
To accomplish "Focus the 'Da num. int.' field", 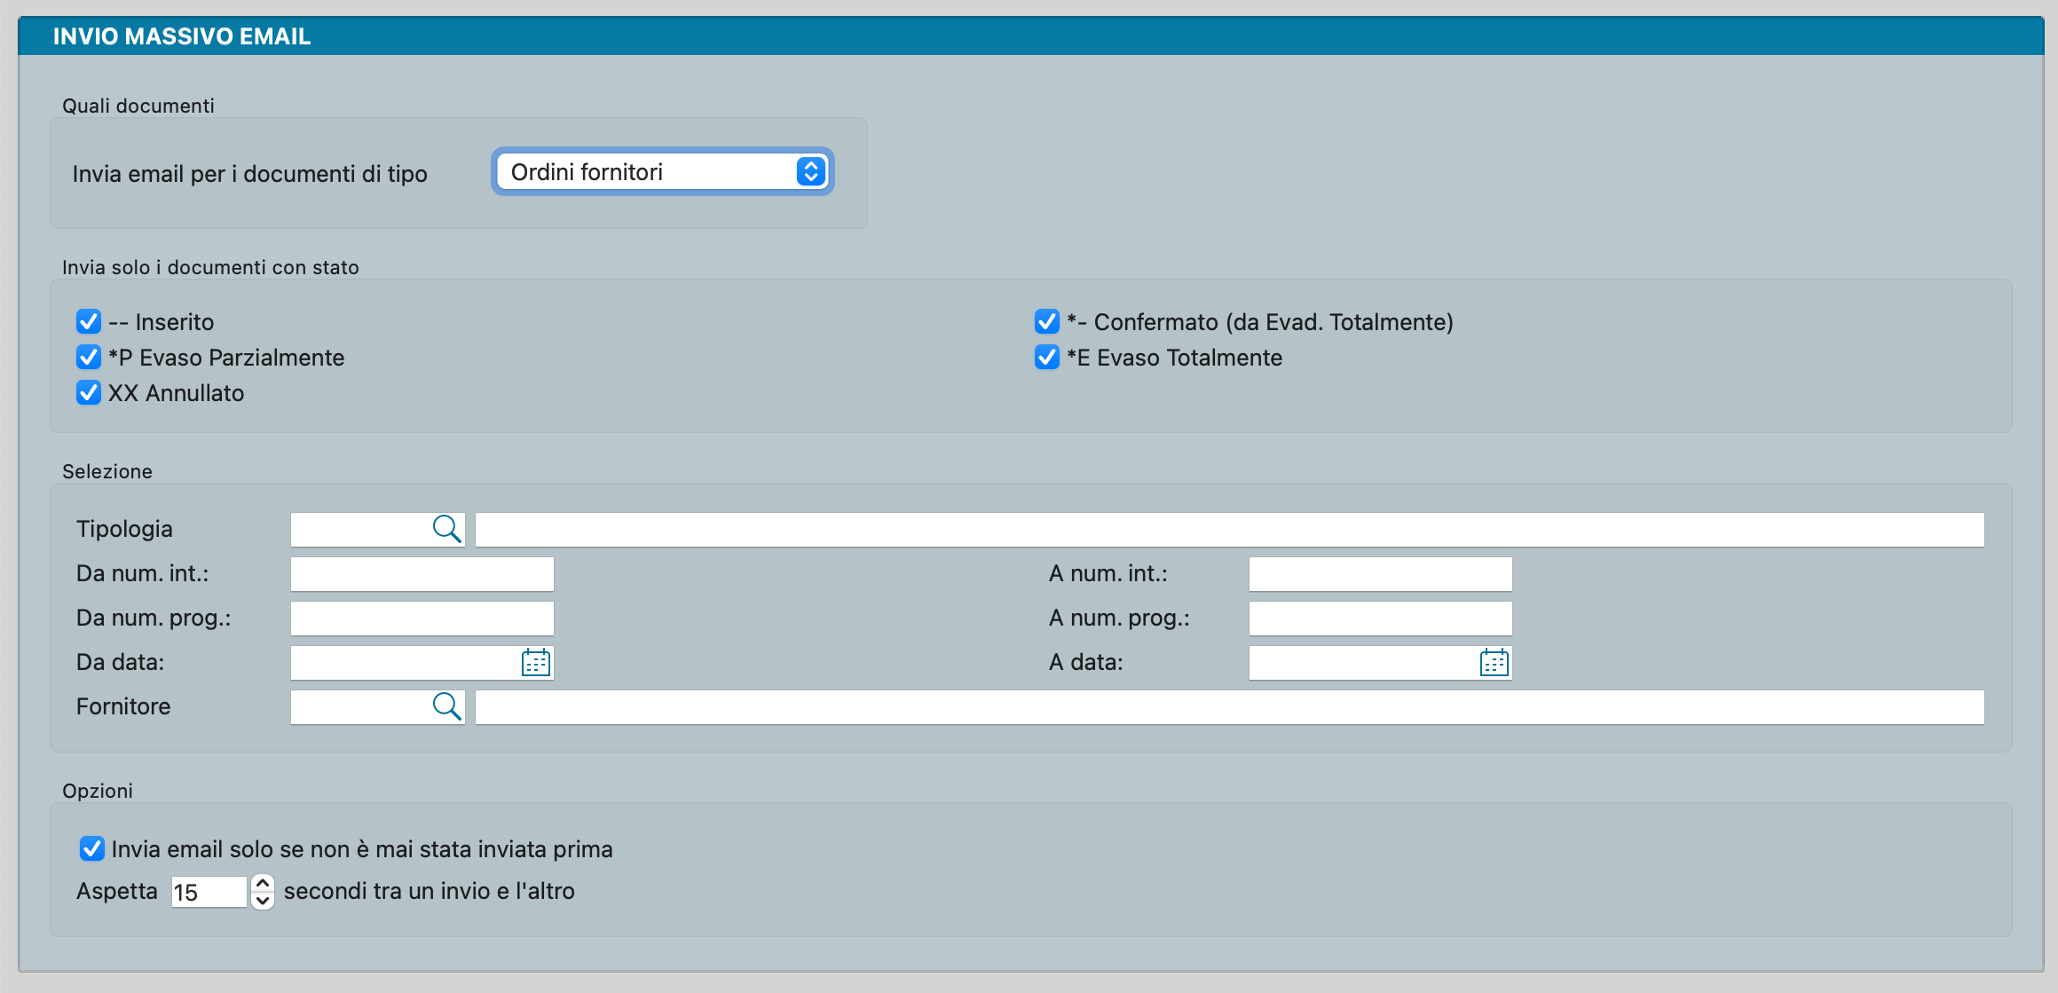I will point(422,574).
